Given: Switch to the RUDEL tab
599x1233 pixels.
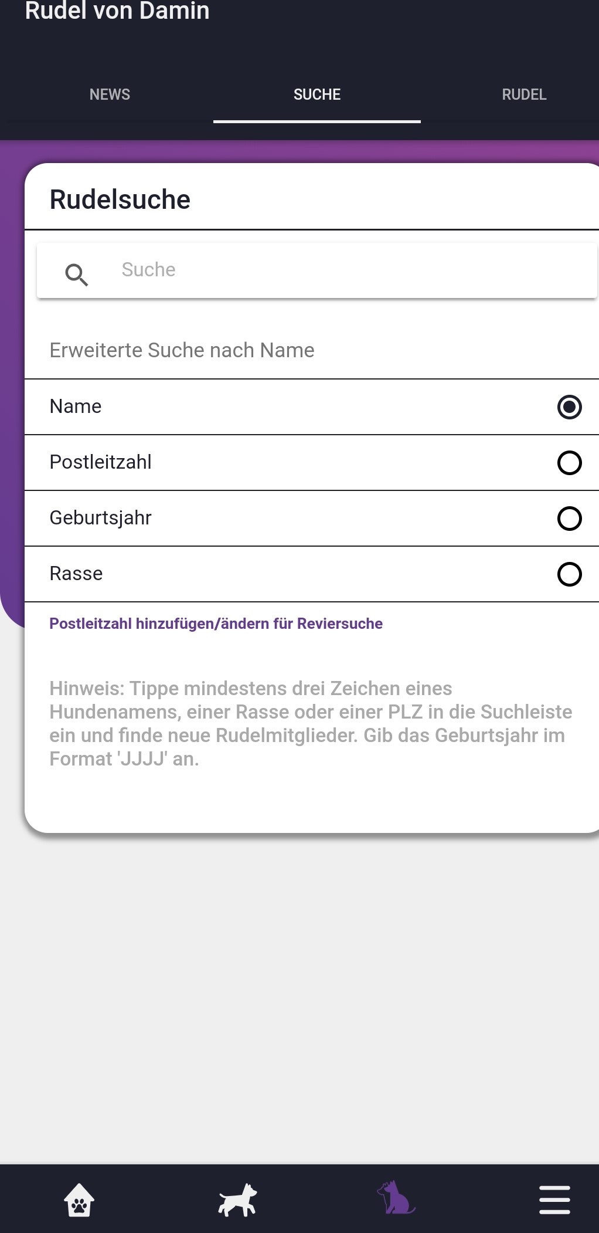Looking at the screenshot, I should (524, 94).
